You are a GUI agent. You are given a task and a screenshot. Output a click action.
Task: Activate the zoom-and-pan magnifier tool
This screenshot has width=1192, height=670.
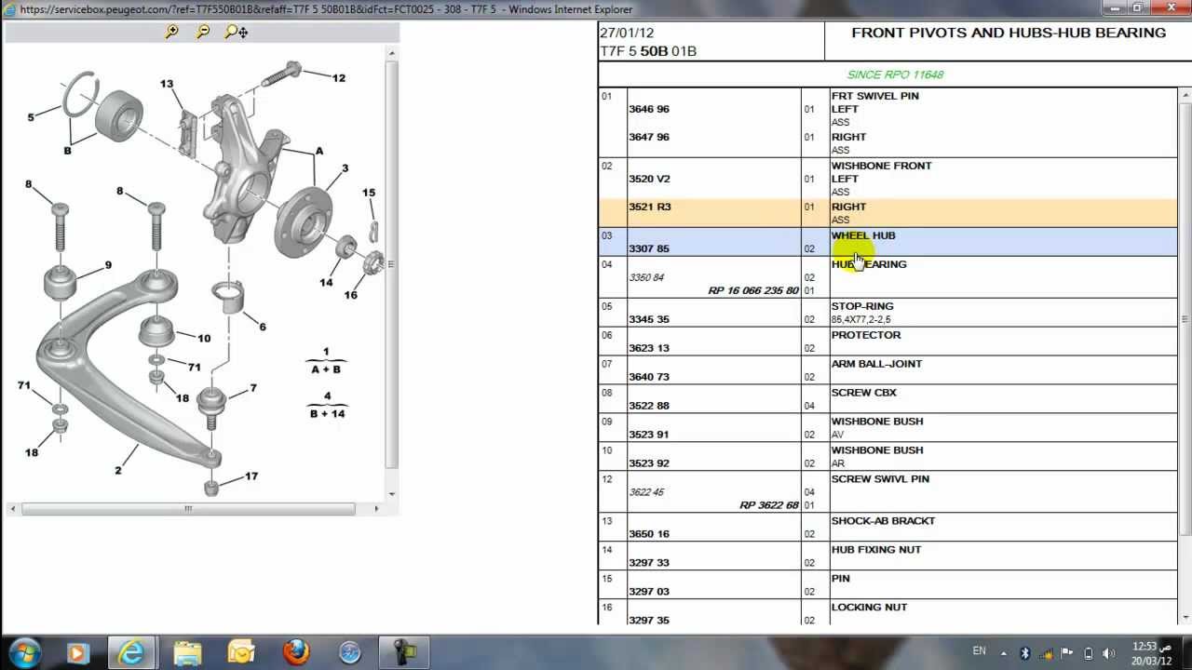tap(237, 32)
